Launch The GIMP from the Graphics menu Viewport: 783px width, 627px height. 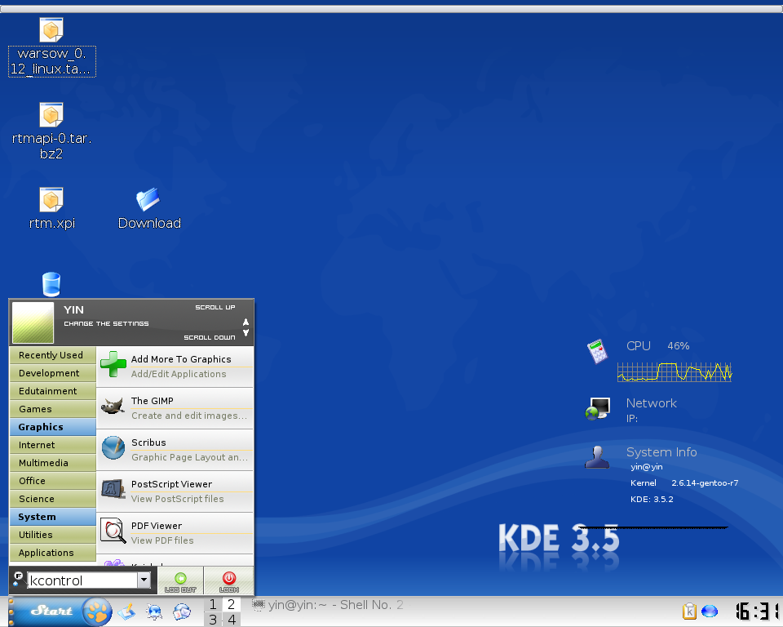click(x=175, y=407)
